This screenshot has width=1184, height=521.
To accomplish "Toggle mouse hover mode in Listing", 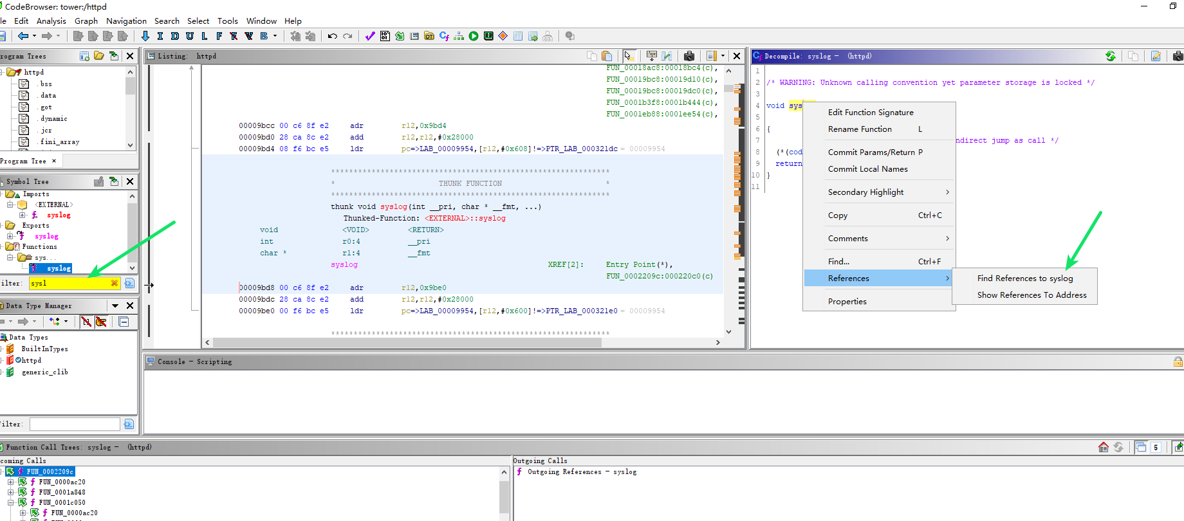I will click(629, 56).
